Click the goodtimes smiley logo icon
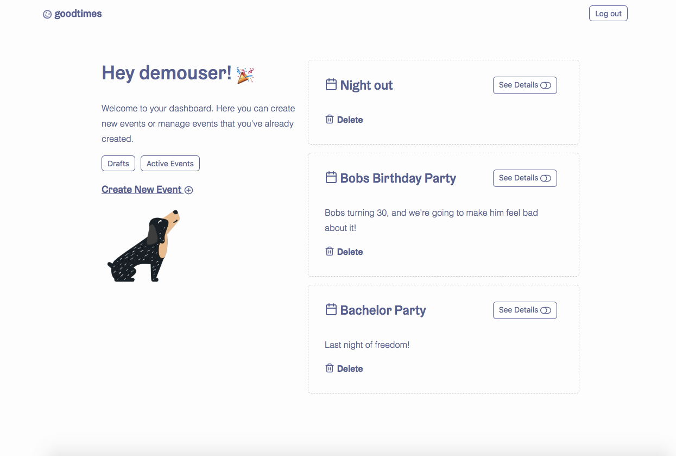 [x=47, y=14]
